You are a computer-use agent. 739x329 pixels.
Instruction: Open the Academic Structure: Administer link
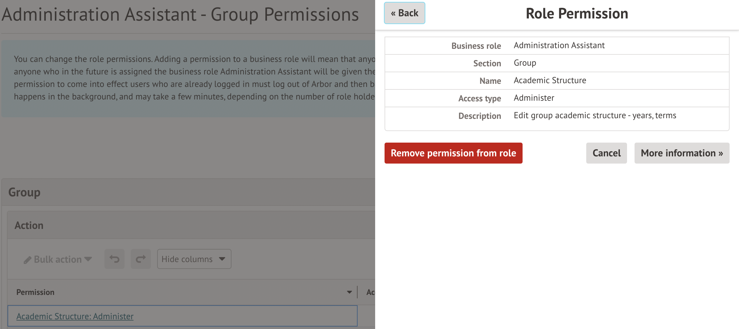(75, 316)
